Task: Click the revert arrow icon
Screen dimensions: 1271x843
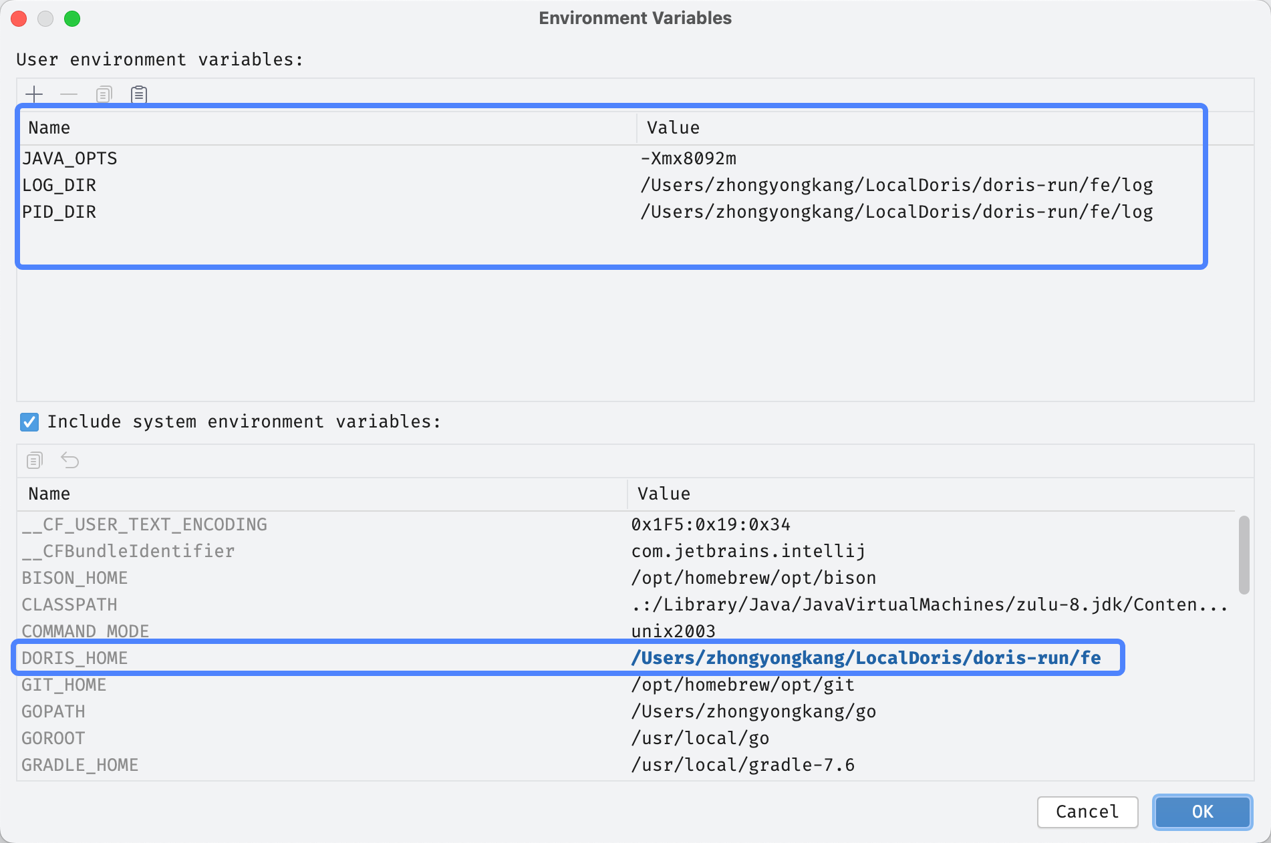Action: [70, 460]
